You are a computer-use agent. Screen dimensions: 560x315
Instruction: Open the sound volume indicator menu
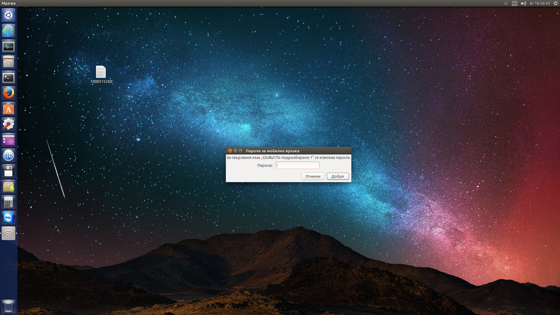(x=523, y=3)
